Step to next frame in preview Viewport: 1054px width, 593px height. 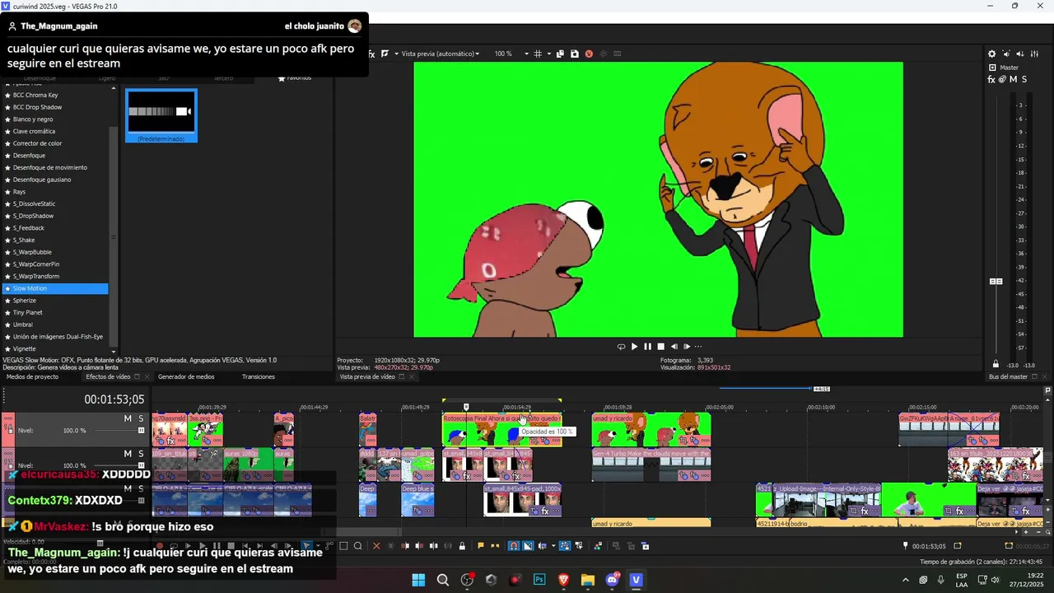click(686, 347)
